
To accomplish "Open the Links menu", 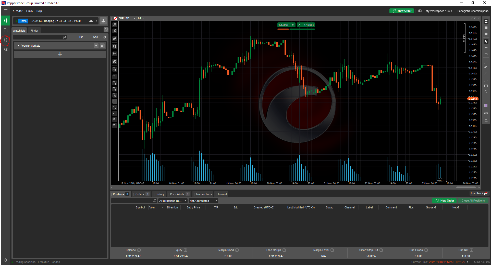I will [x=29, y=11].
